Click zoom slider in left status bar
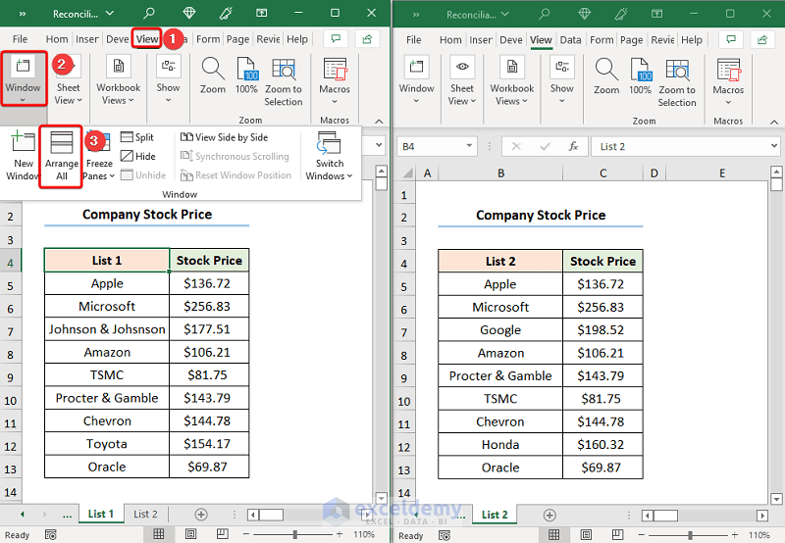The width and height of the screenshot is (785, 543). (x=295, y=534)
